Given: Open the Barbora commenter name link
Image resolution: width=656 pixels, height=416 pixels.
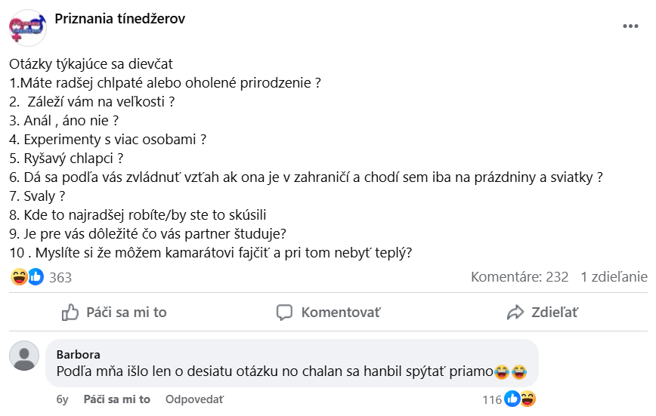Looking at the screenshot, I should (79, 354).
